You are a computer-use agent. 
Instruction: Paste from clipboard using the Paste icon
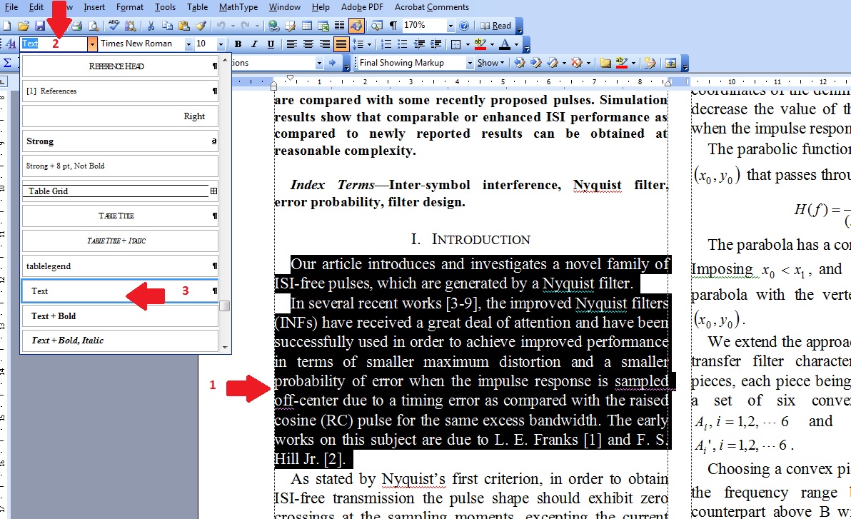point(184,26)
